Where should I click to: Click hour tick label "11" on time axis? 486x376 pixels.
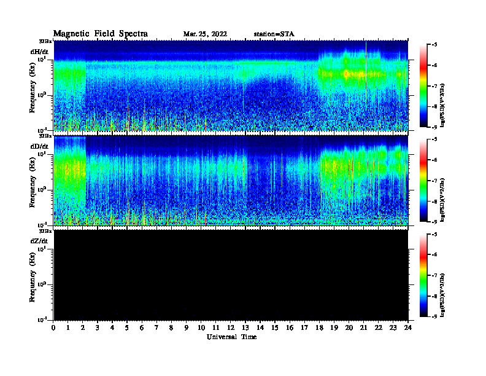pyautogui.click(x=216, y=327)
